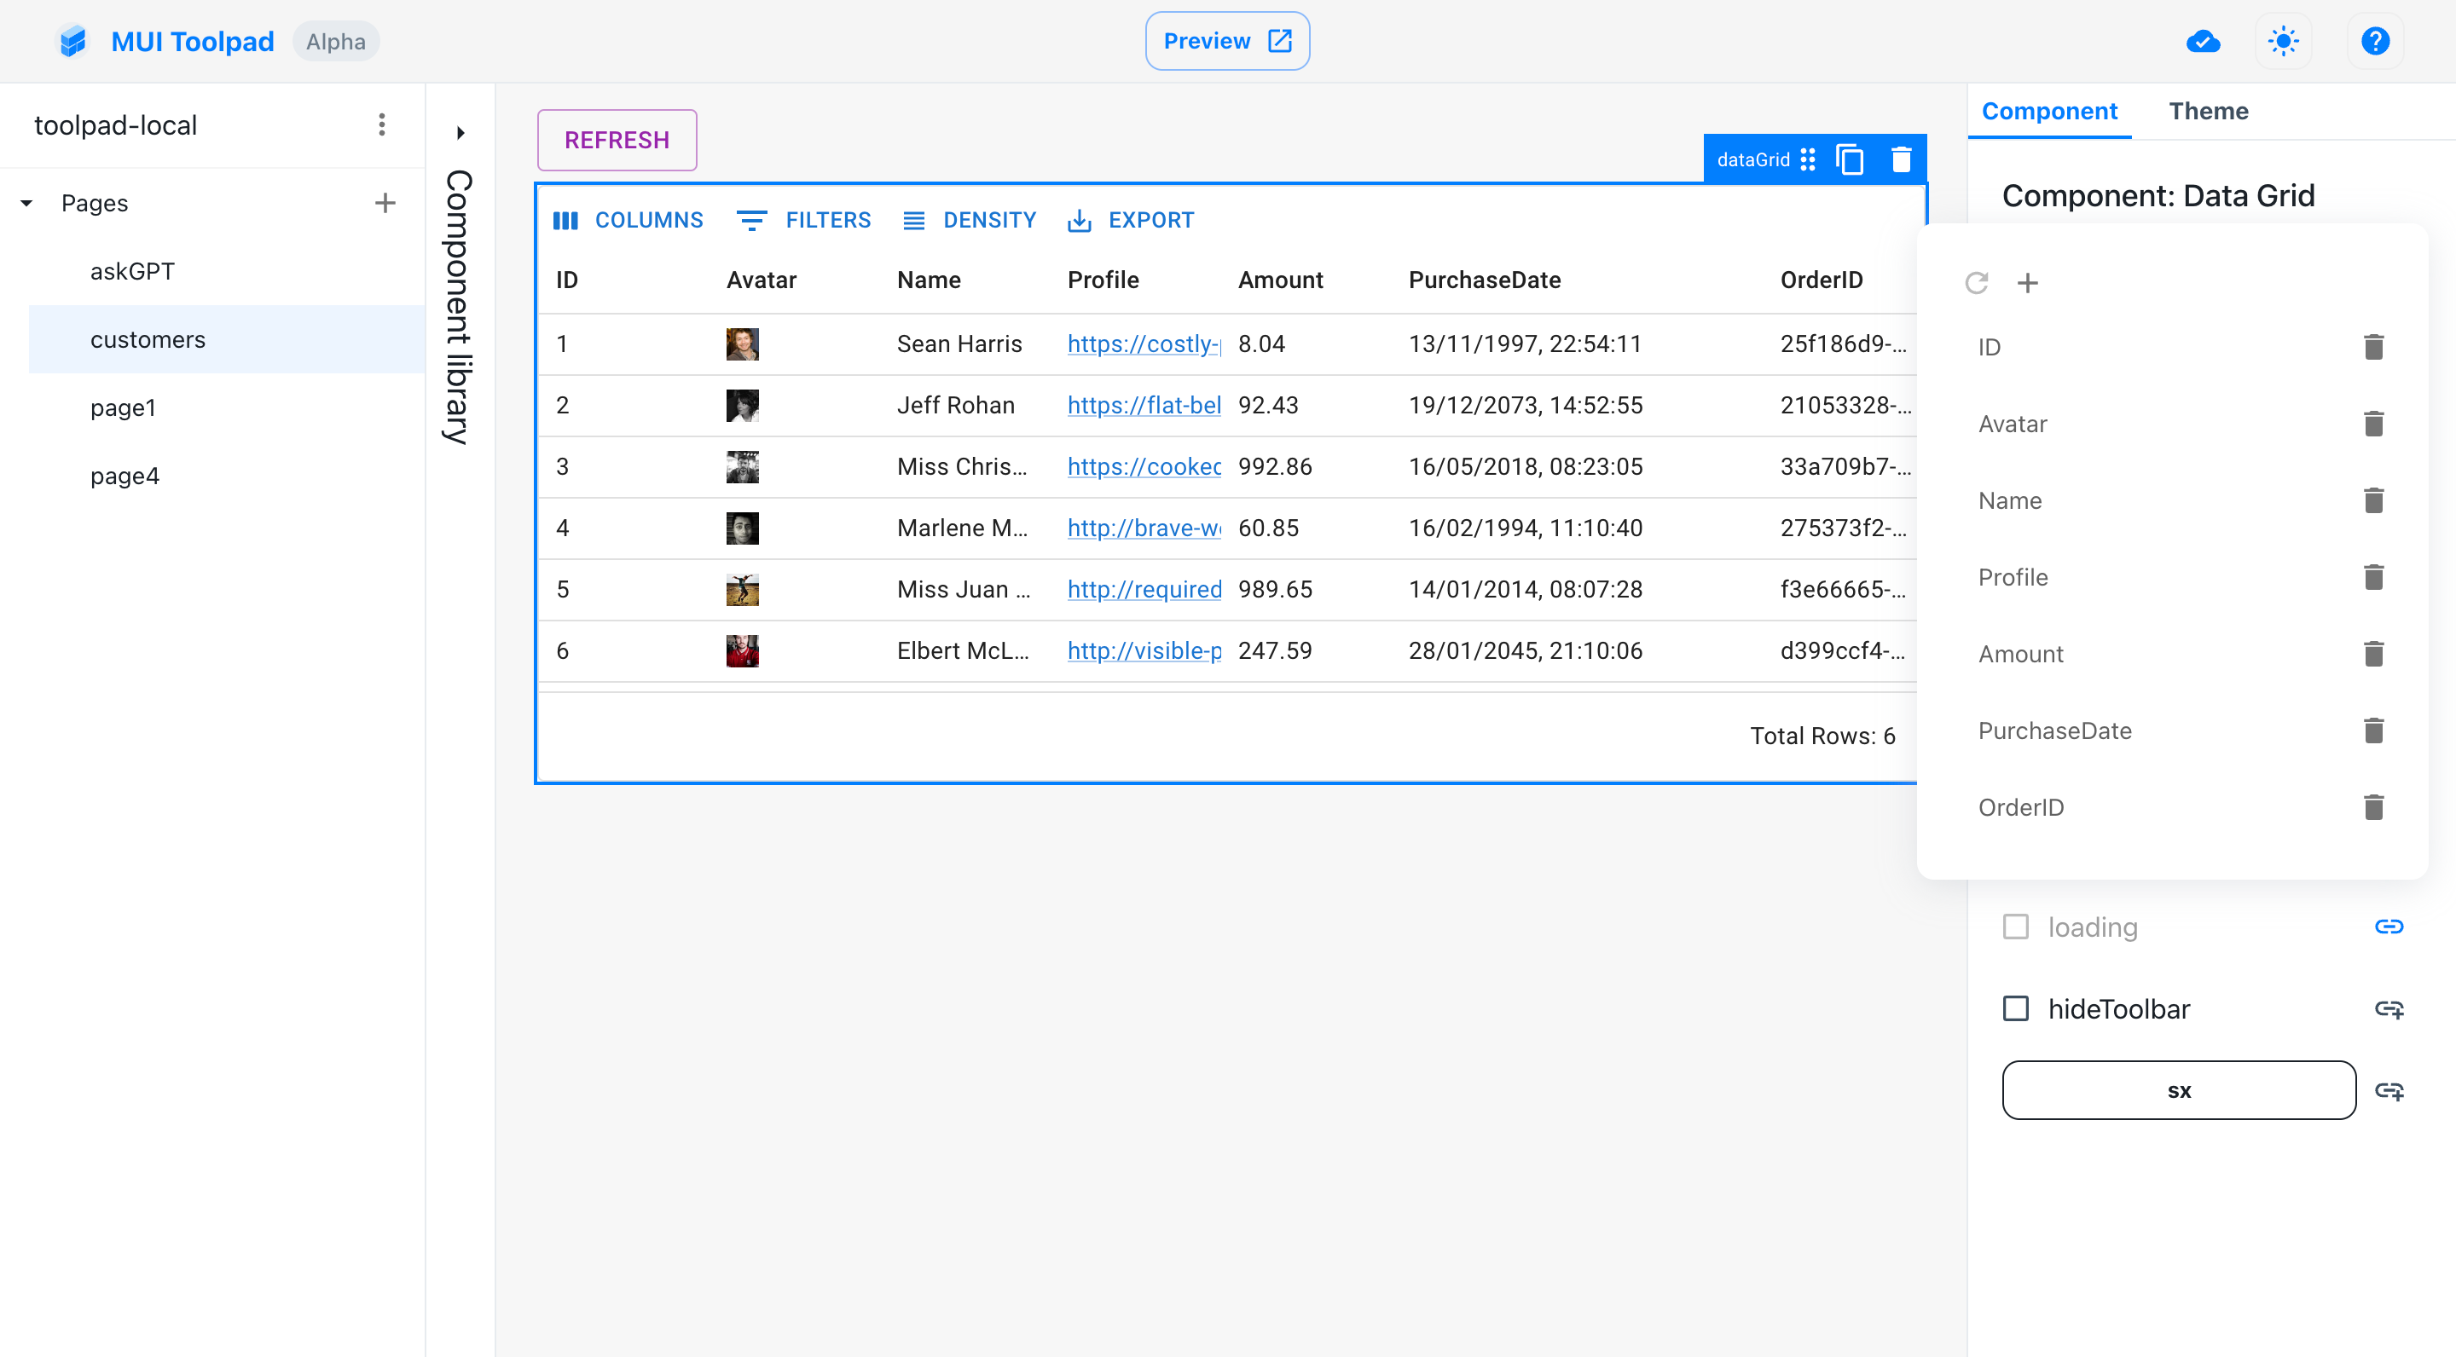
Task: Add a new column with the plus icon
Action: point(2028,283)
